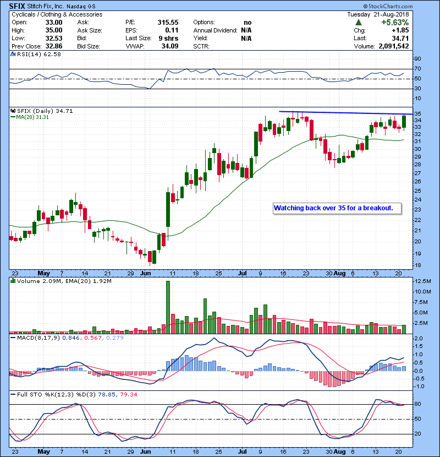Click the P/E value 315.55

168,23
